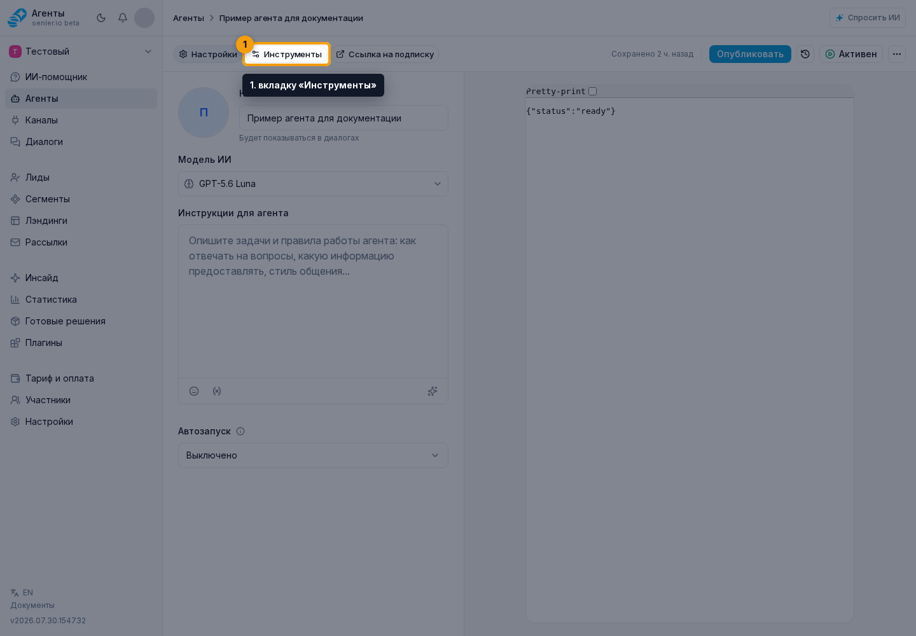Enable the Pretty-print checkbox
This screenshot has width=916, height=636.
pyautogui.click(x=592, y=92)
